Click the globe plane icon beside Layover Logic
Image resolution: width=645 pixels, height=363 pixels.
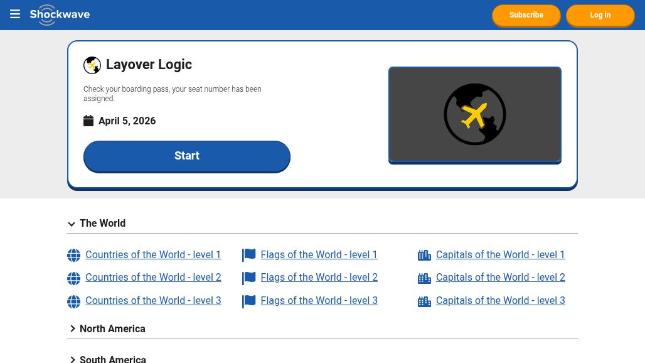point(92,65)
